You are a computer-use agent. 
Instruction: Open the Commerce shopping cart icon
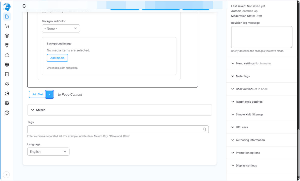click(x=7, y=26)
